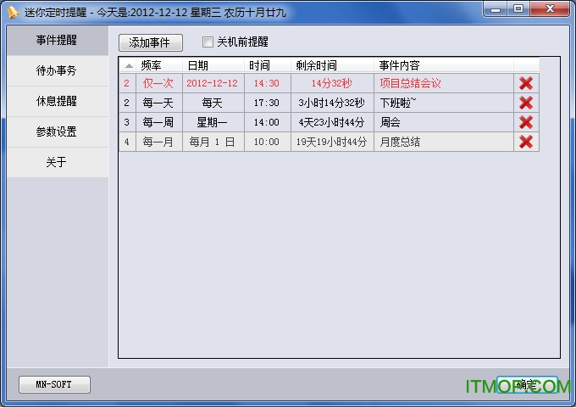Viewport: 576px width, 408px height.
Task: Click the 4天23小时44分 remaining time cell
Action: coord(332,122)
